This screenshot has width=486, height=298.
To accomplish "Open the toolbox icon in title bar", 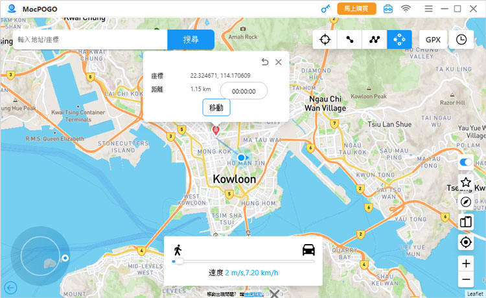I will pyautogui.click(x=388, y=9).
